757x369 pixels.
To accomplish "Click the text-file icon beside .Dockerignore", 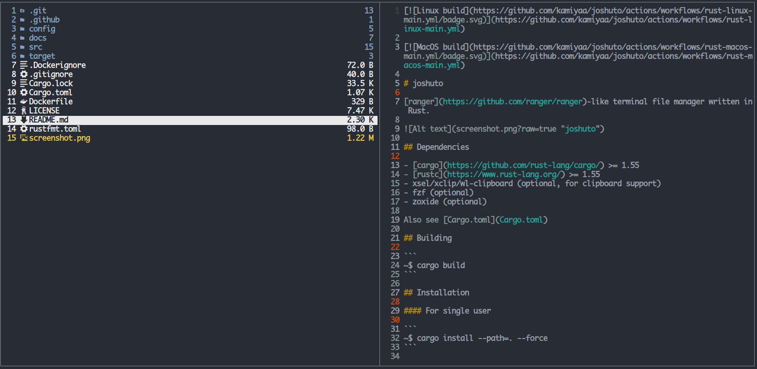I will [24, 65].
